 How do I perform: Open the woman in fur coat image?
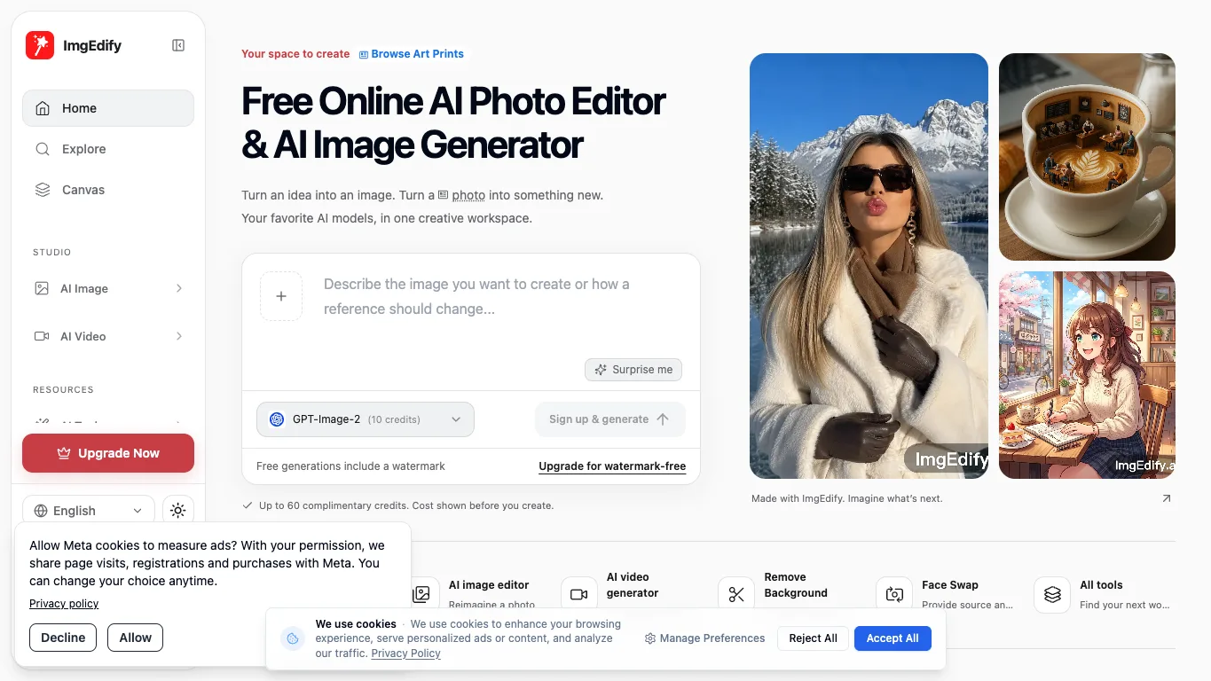pos(869,266)
